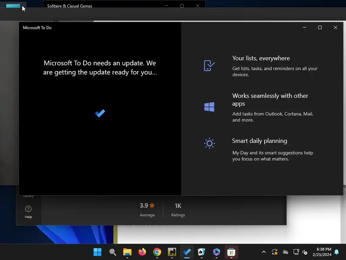Open network display tray icon

click(296, 252)
